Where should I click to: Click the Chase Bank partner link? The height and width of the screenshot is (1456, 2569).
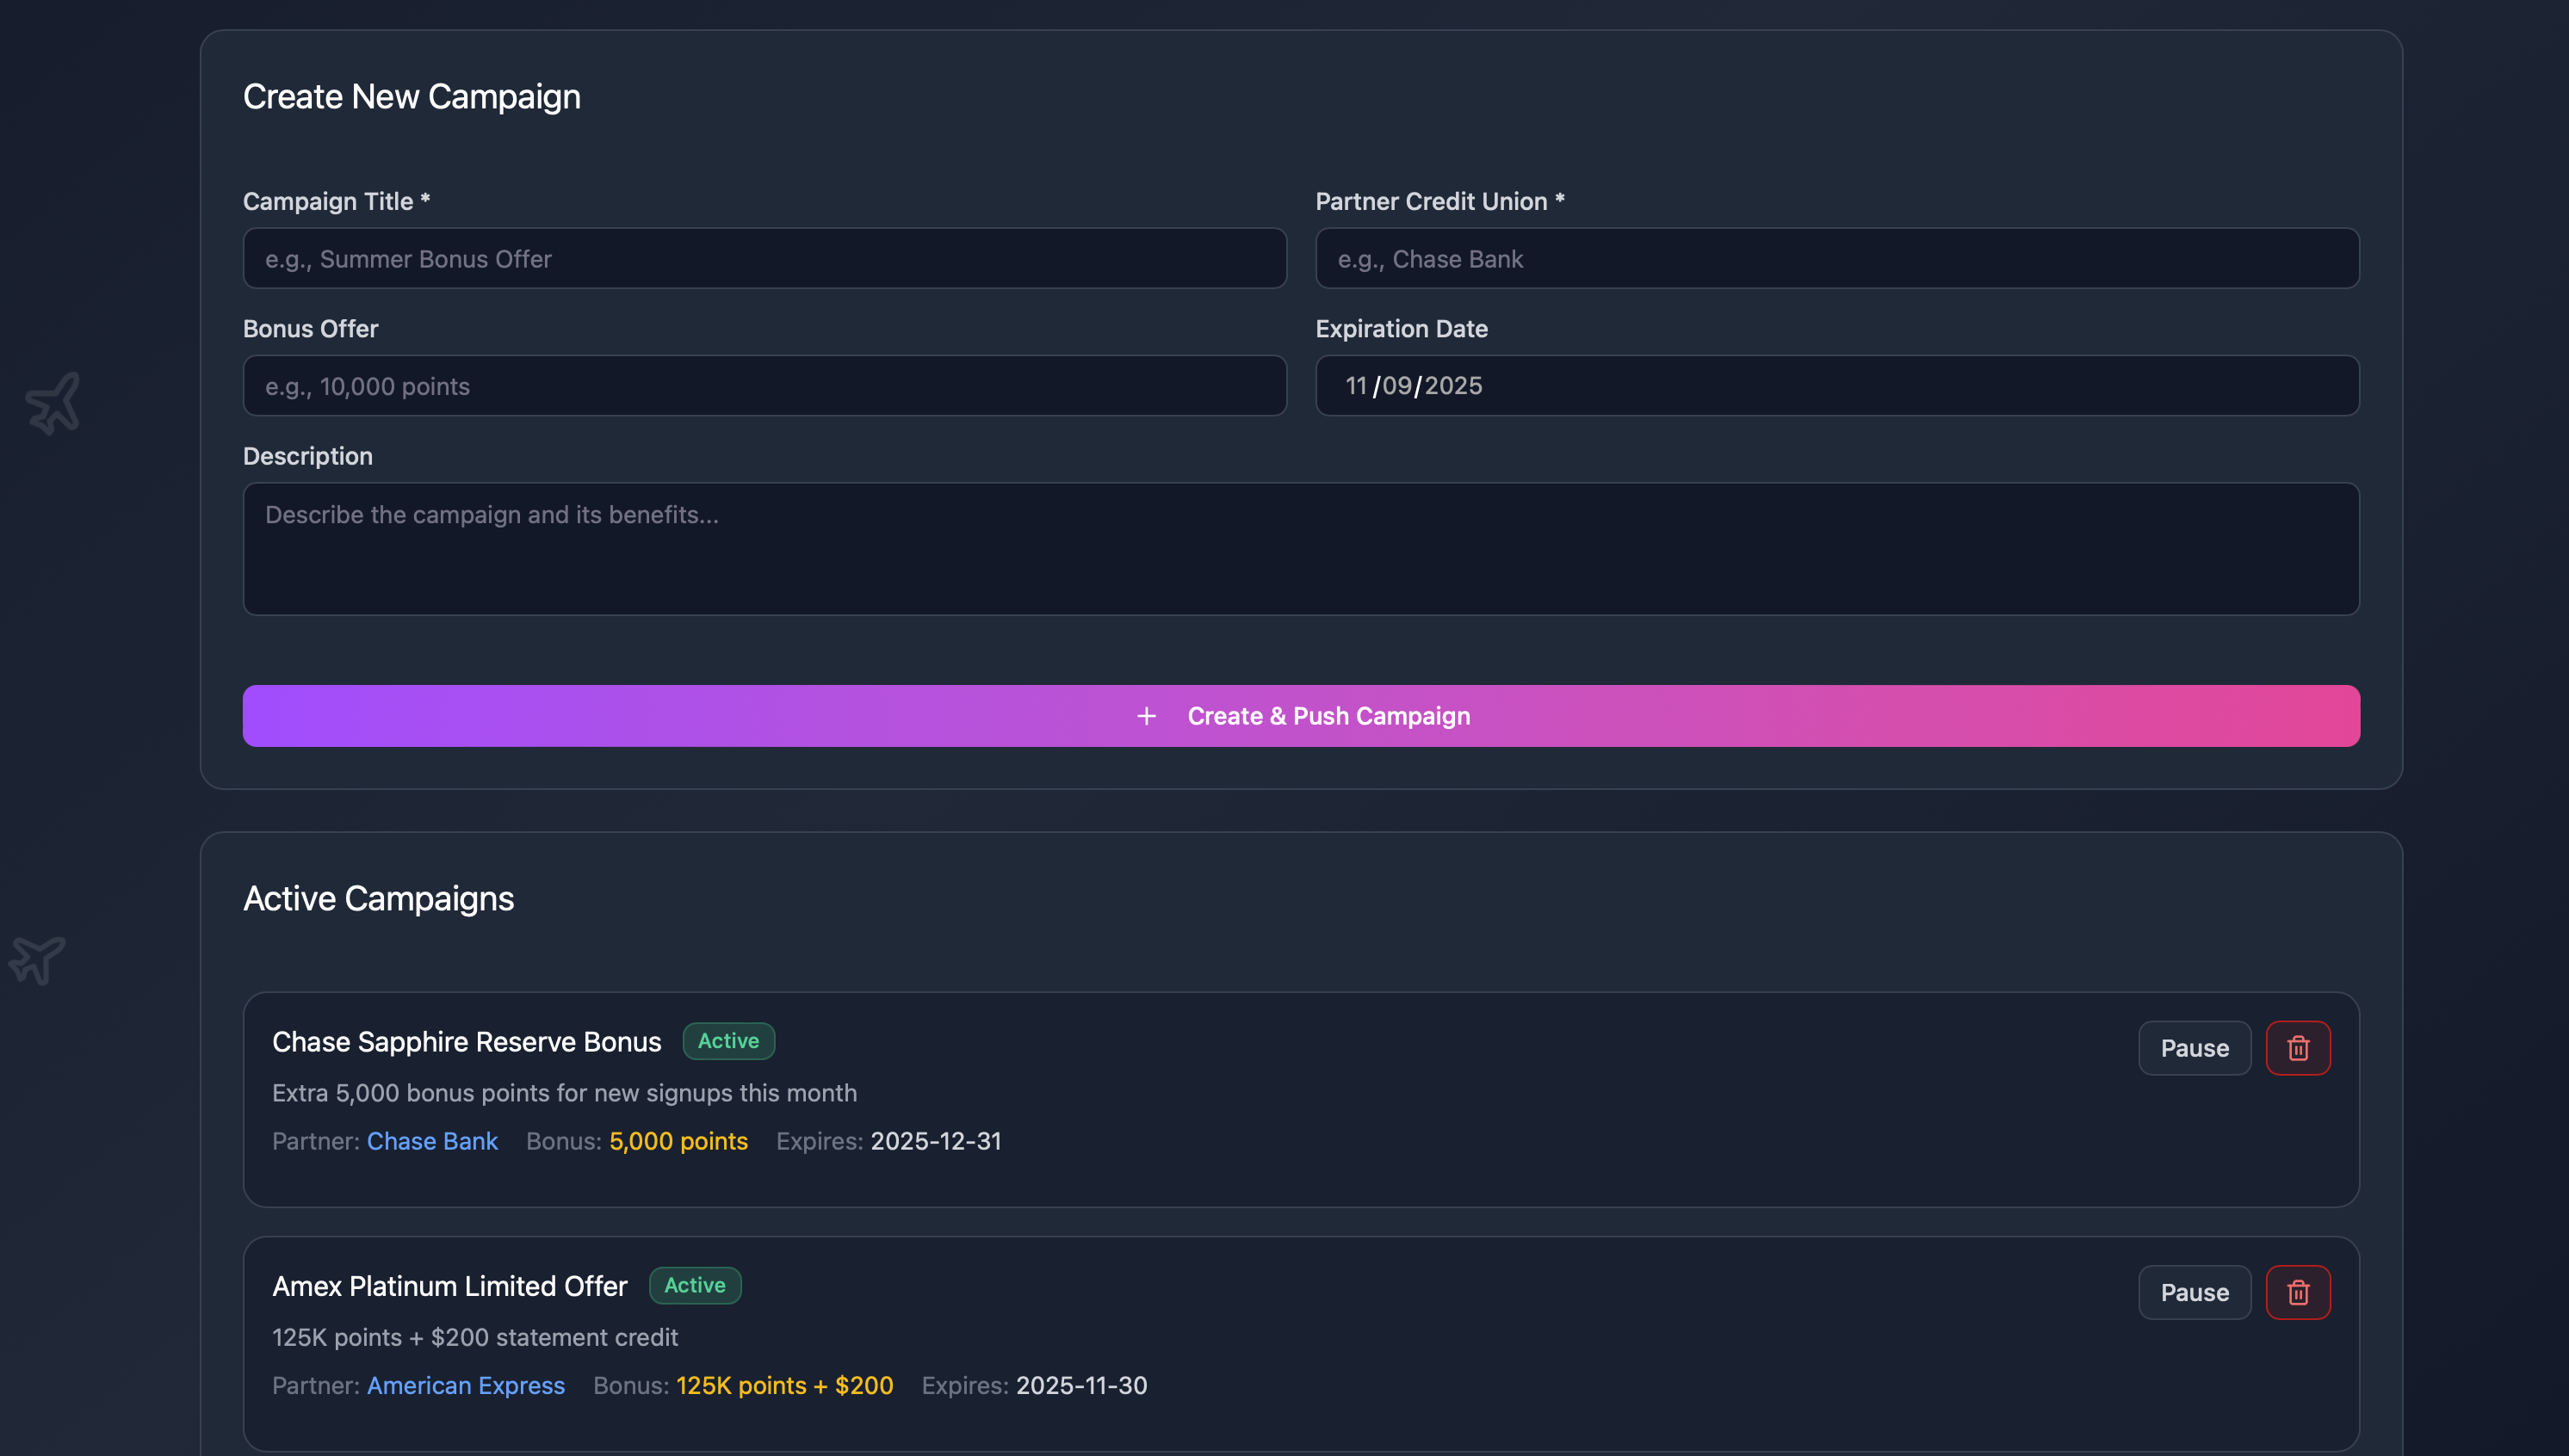[432, 1141]
